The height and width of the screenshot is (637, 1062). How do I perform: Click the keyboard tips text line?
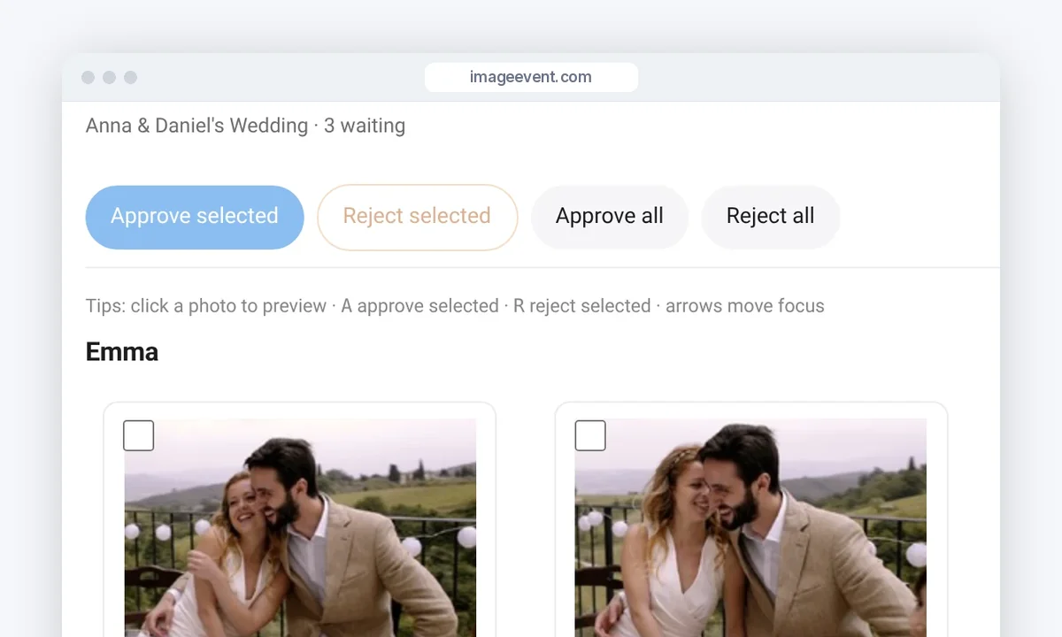coord(455,306)
